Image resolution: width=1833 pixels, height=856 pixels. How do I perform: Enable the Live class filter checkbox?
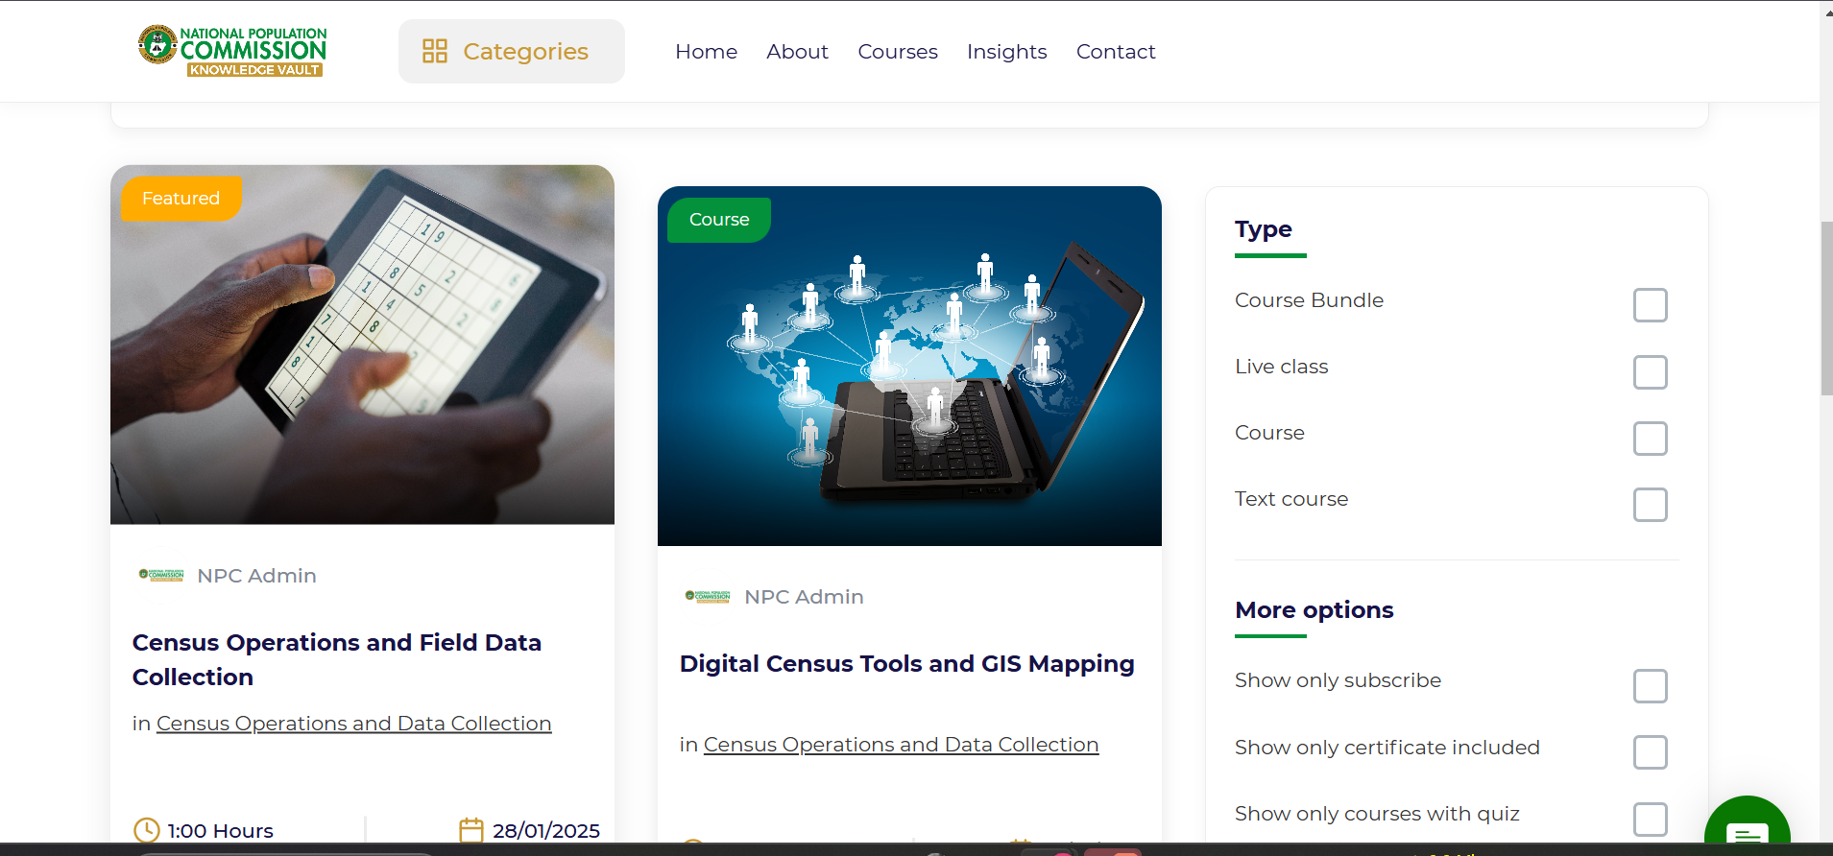click(1650, 372)
